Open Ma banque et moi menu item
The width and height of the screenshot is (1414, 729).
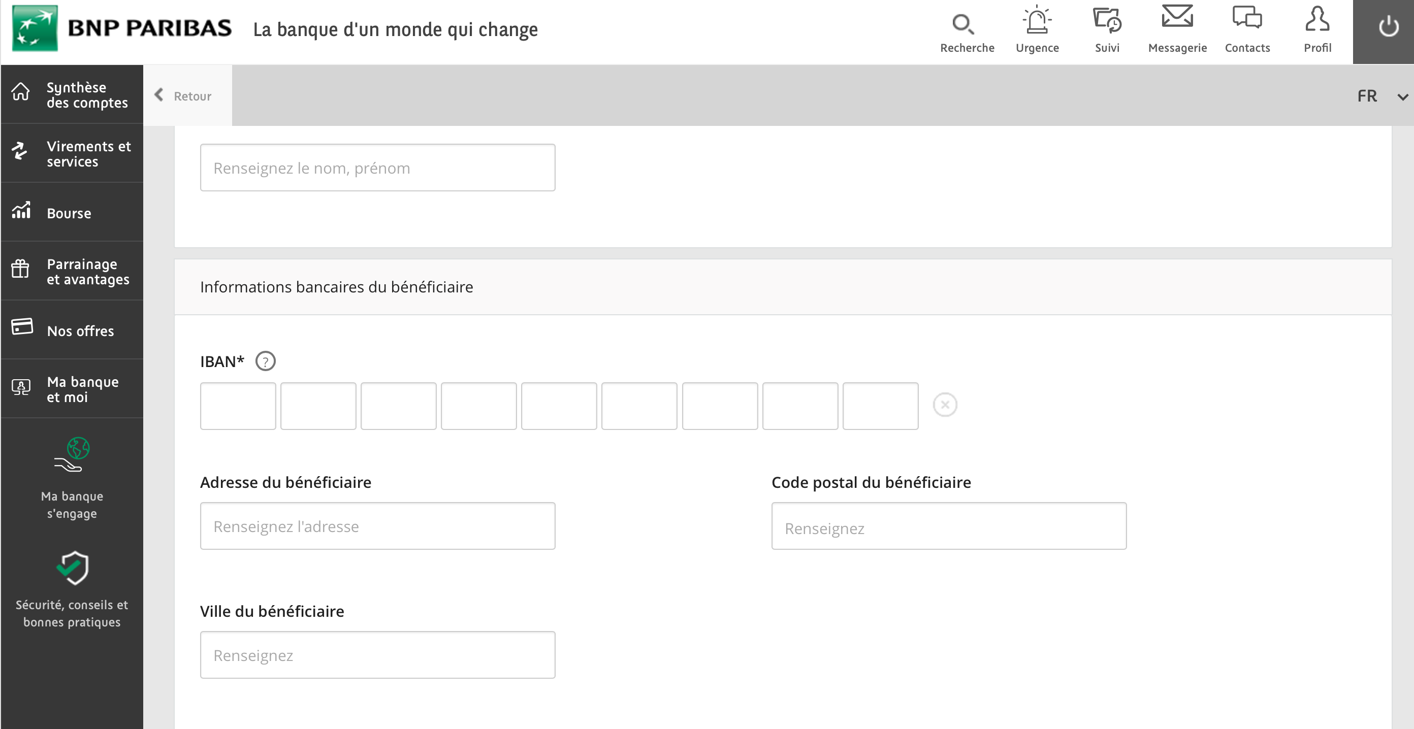pyautogui.click(x=72, y=389)
